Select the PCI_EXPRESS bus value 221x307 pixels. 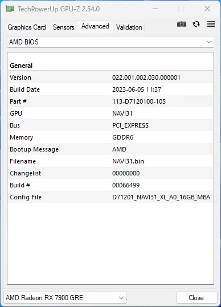[130, 125]
